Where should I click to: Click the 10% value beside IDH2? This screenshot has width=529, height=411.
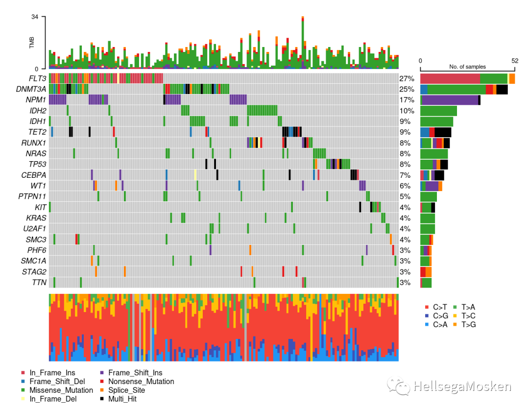point(407,111)
